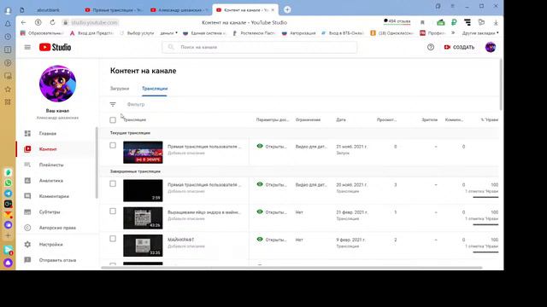Viewport: 547px width, 307px height.
Task: Open the деньги bookmark folder dropdown
Action: [169, 33]
